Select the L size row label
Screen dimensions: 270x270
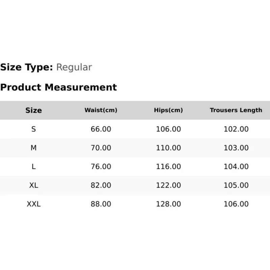[x=33, y=166]
